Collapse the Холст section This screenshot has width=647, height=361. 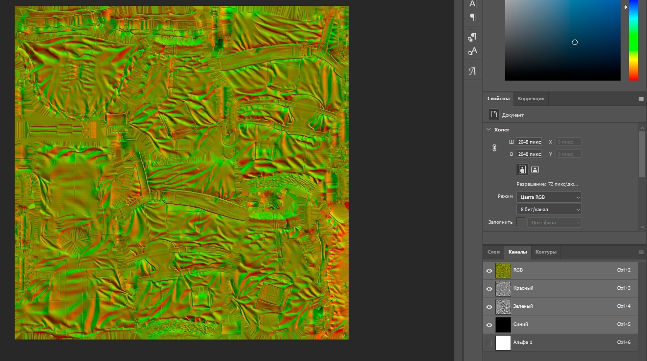[489, 129]
